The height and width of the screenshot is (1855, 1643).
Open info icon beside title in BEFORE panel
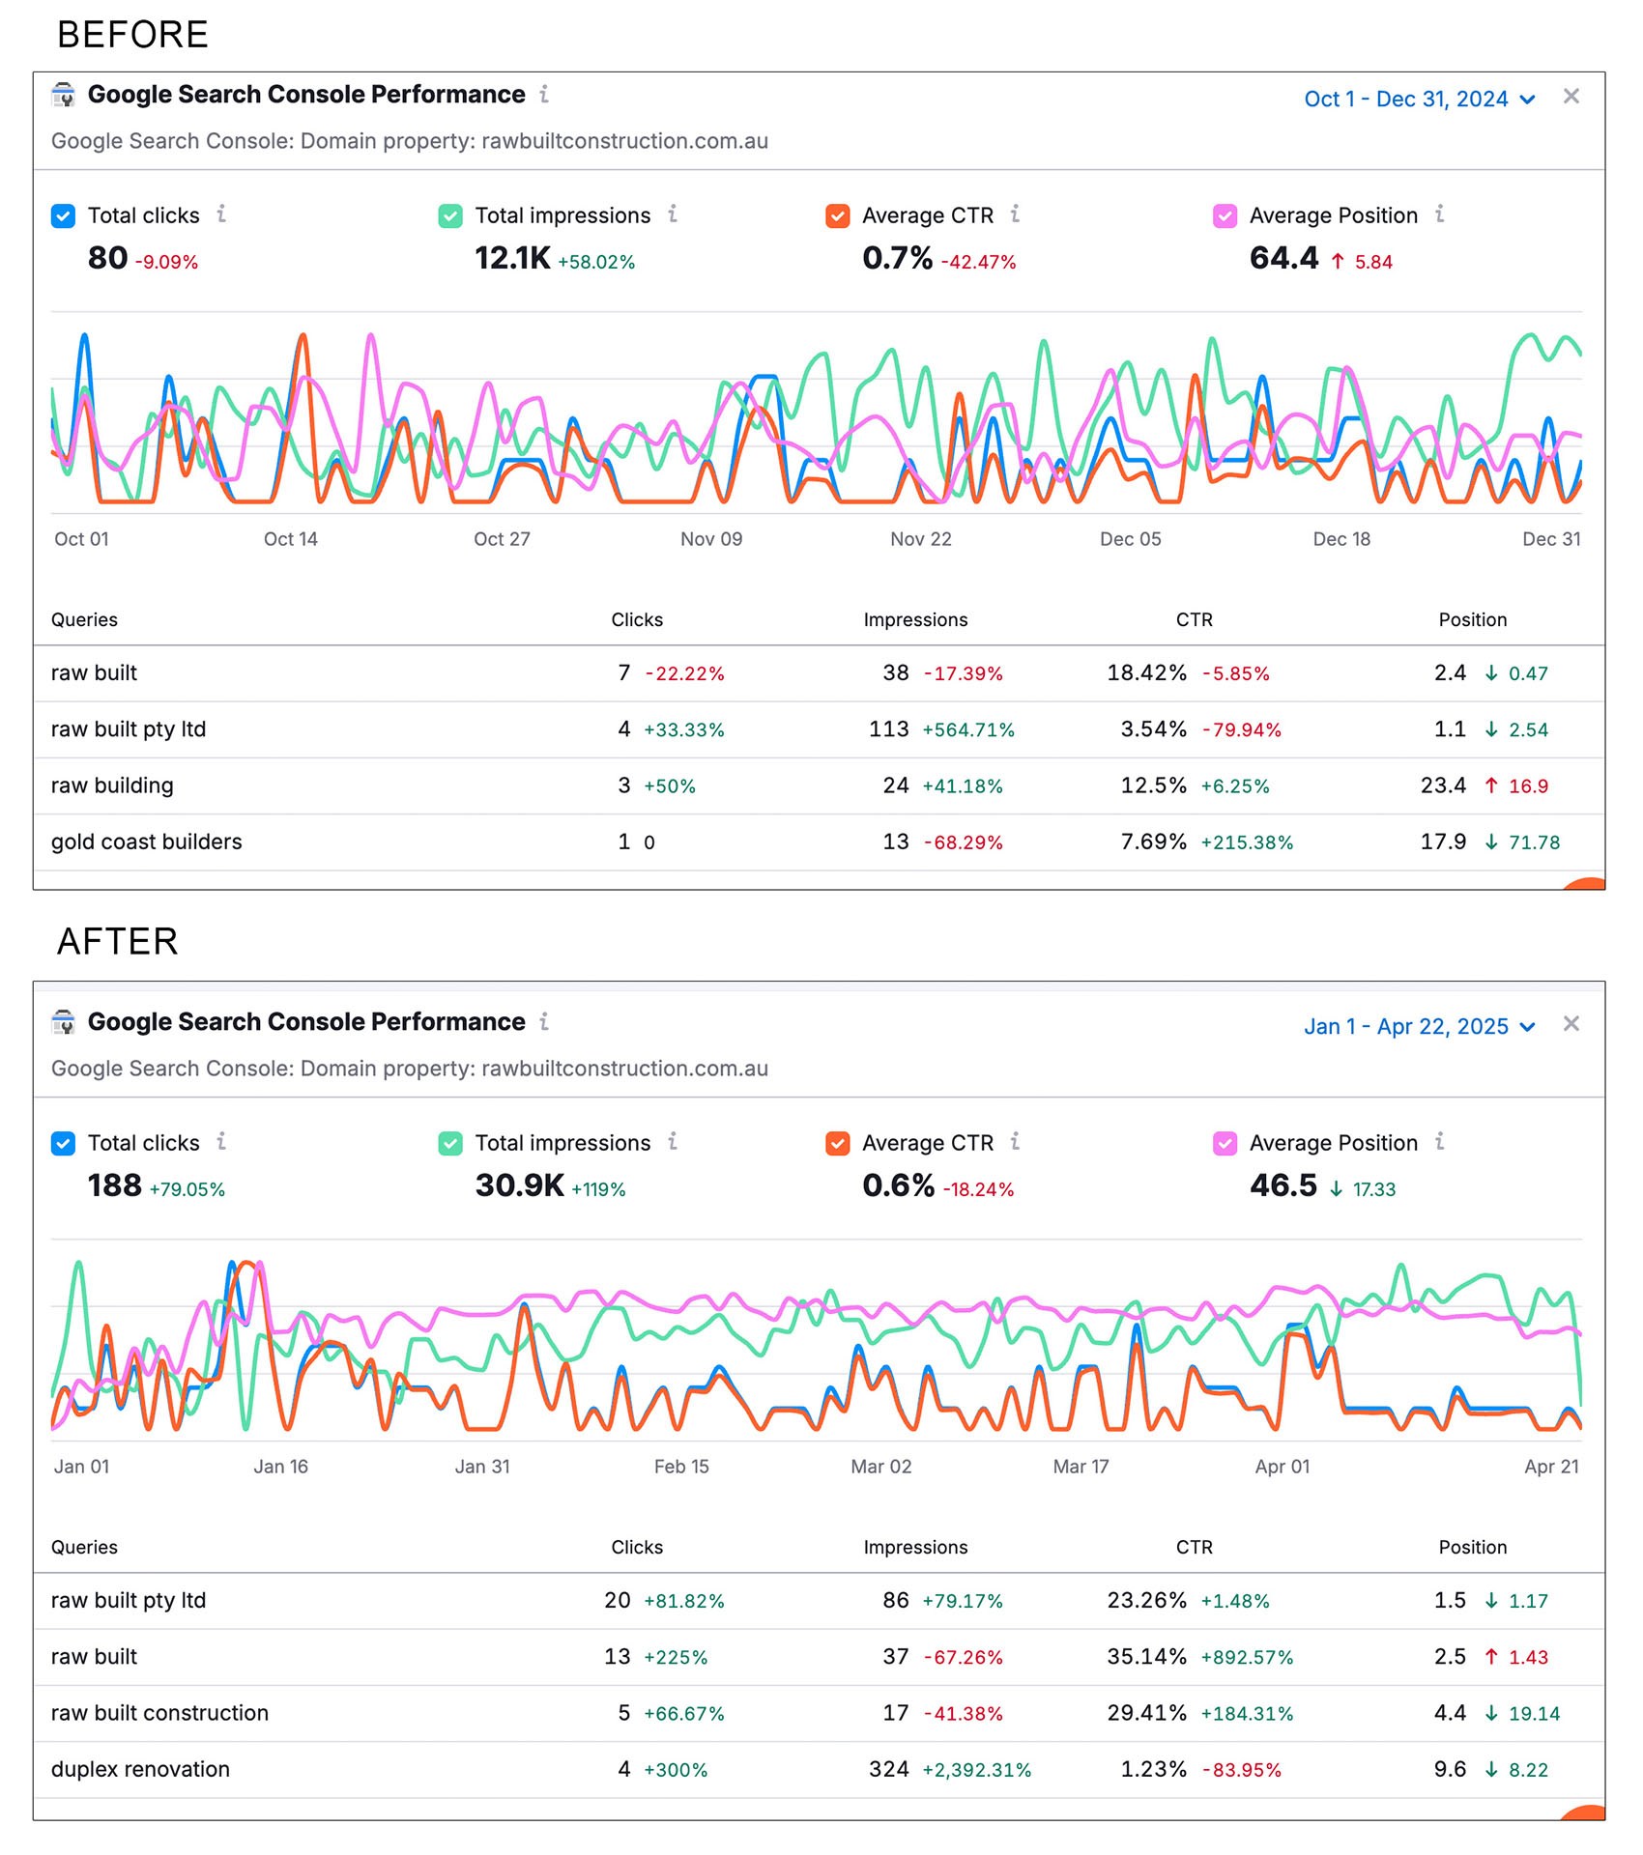[544, 94]
